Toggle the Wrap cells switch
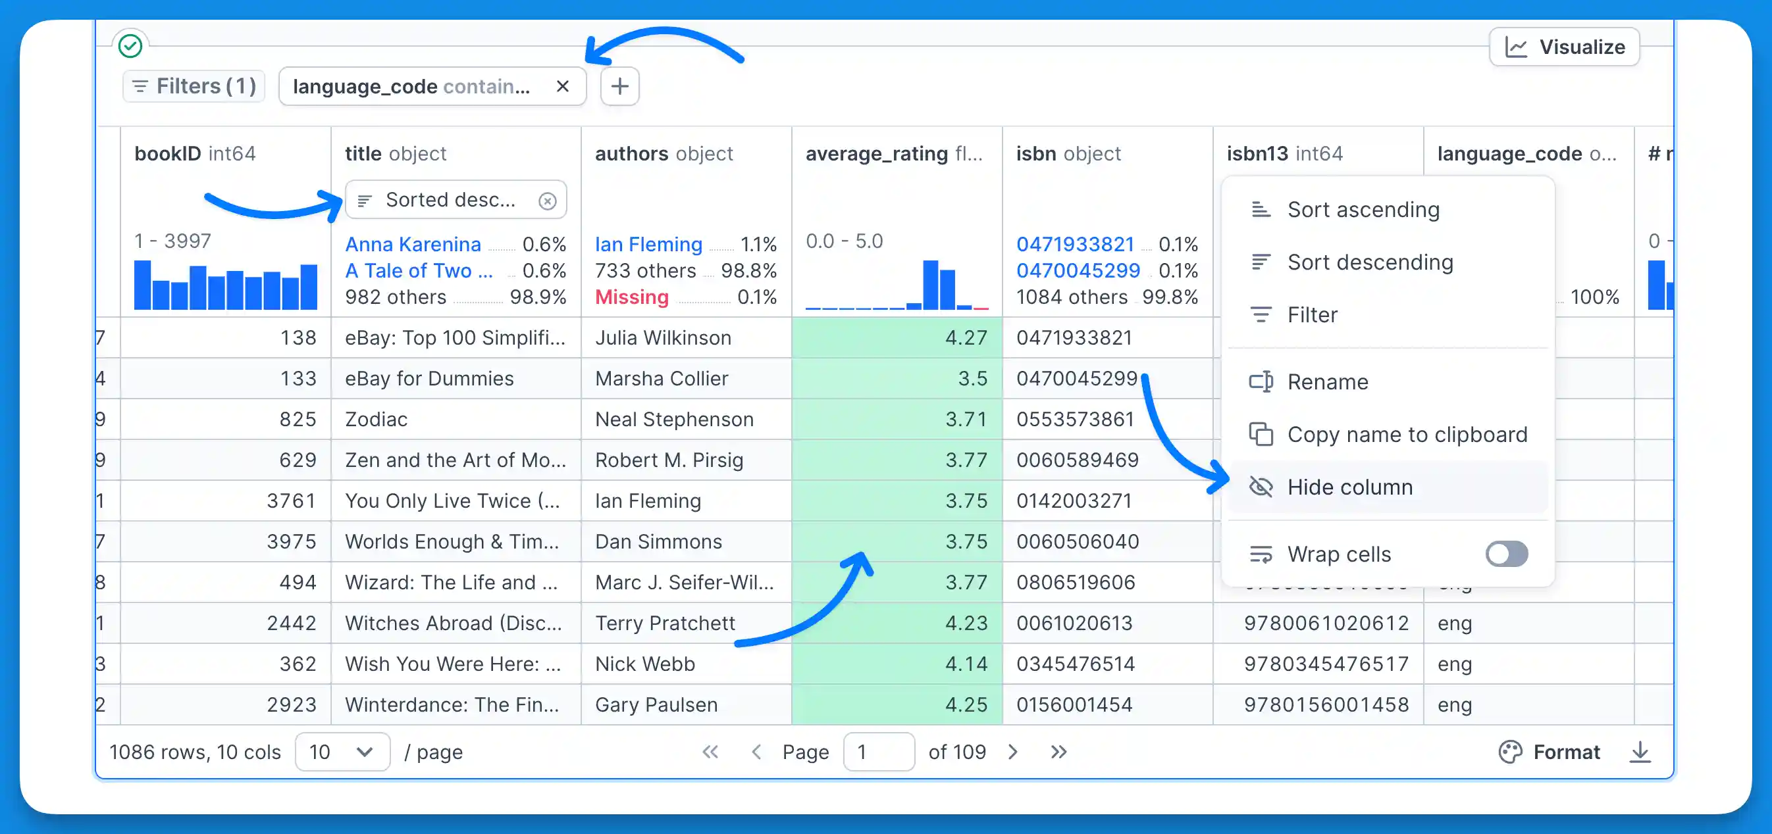 click(1506, 554)
